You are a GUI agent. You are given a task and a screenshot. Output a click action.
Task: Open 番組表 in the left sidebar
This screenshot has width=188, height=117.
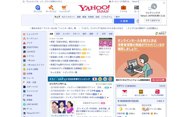(x=29, y=96)
